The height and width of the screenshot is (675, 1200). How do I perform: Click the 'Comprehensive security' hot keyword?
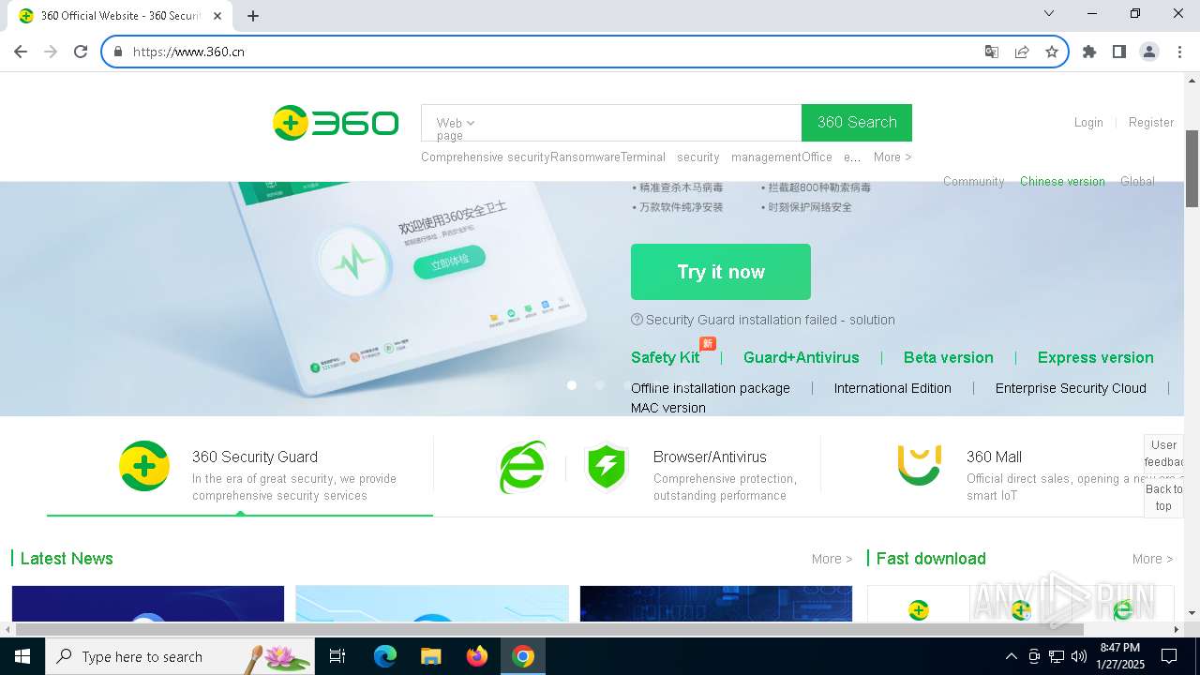tap(486, 157)
